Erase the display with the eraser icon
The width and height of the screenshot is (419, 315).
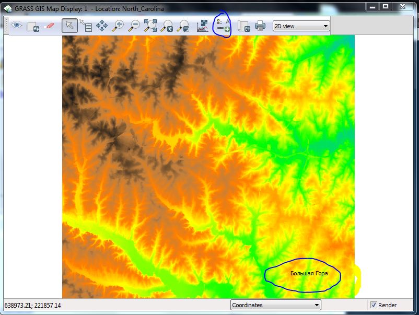click(50, 25)
